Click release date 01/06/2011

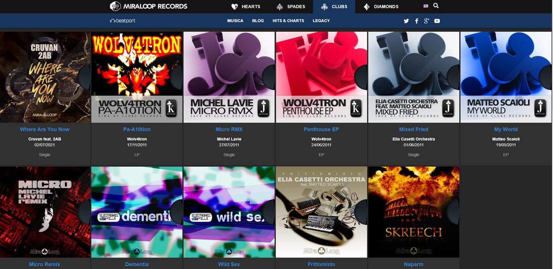point(414,145)
